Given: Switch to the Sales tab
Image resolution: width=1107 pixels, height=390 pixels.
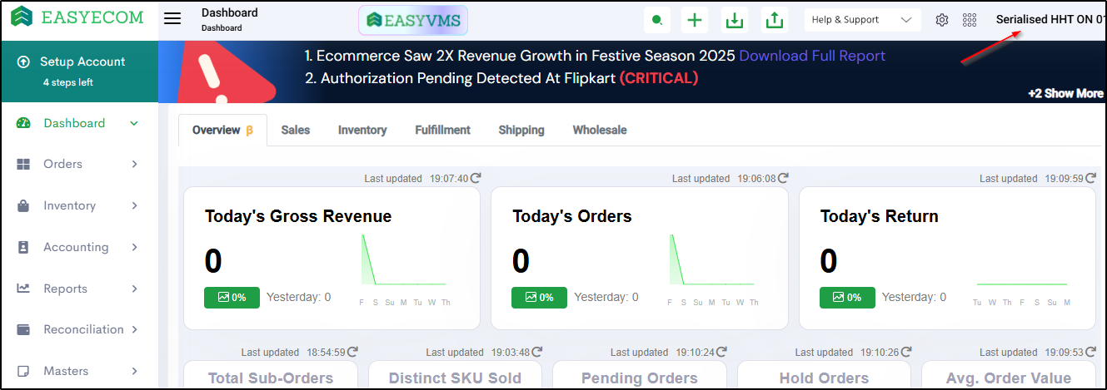Looking at the screenshot, I should click(x=296, y=130).
